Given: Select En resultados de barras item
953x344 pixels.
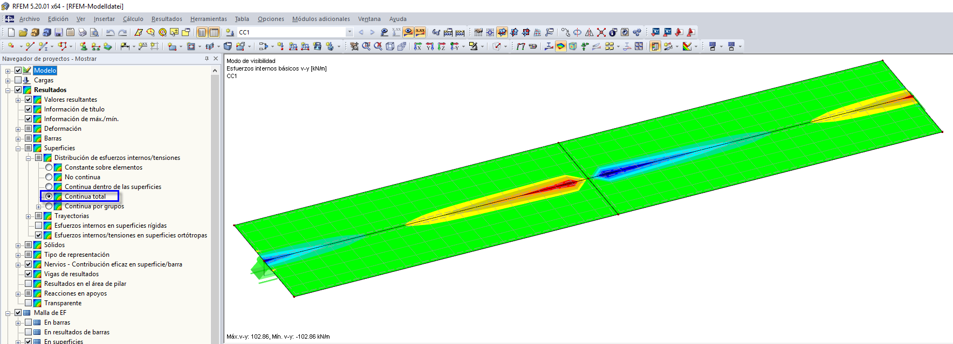Looking at the screenshot, I should click(x=77, y=332).
